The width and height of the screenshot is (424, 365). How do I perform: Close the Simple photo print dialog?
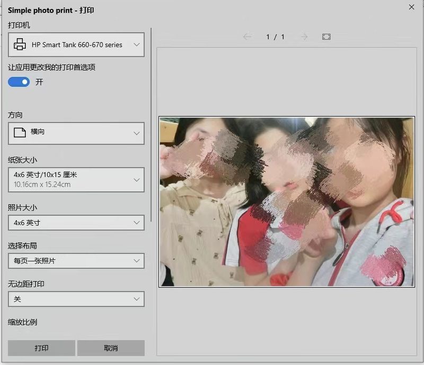411,7
